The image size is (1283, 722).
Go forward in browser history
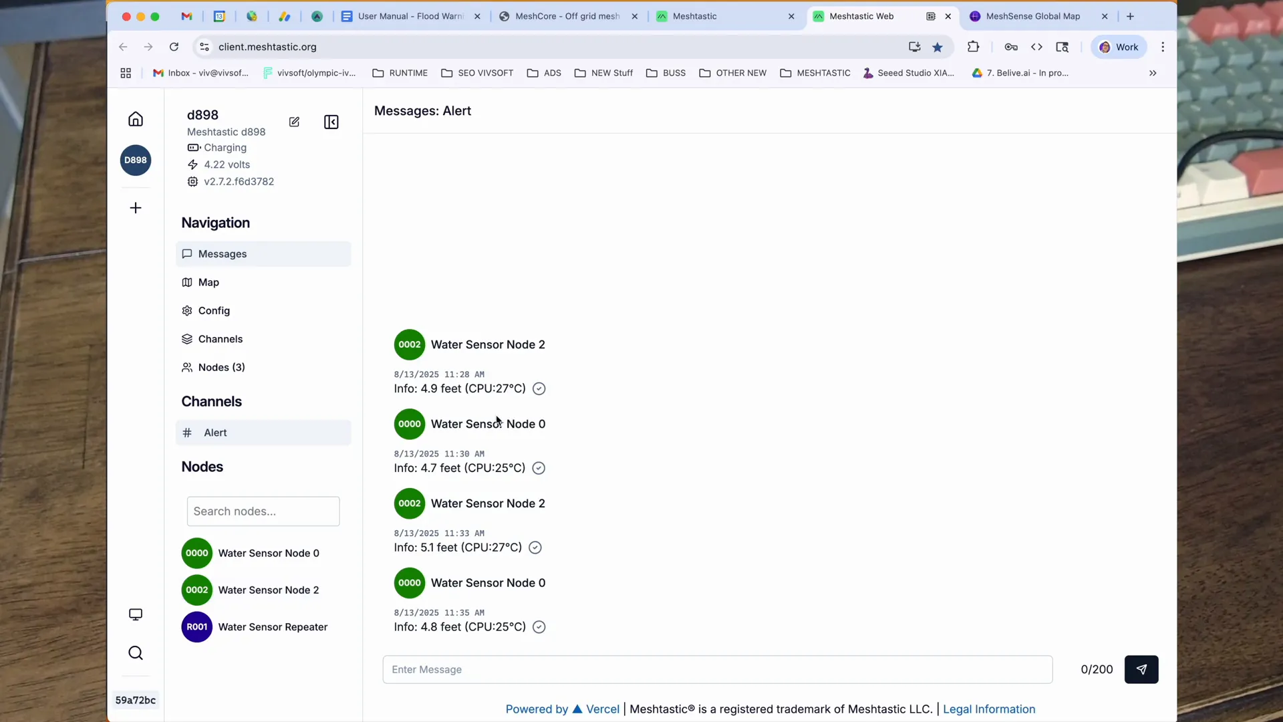[148, 47]
